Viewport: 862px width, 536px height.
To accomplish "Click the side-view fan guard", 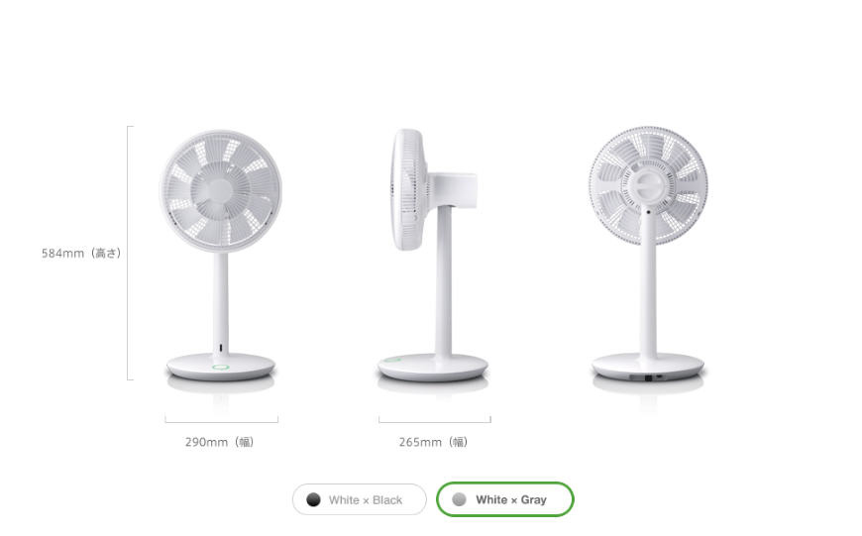I will pos(409,189).
